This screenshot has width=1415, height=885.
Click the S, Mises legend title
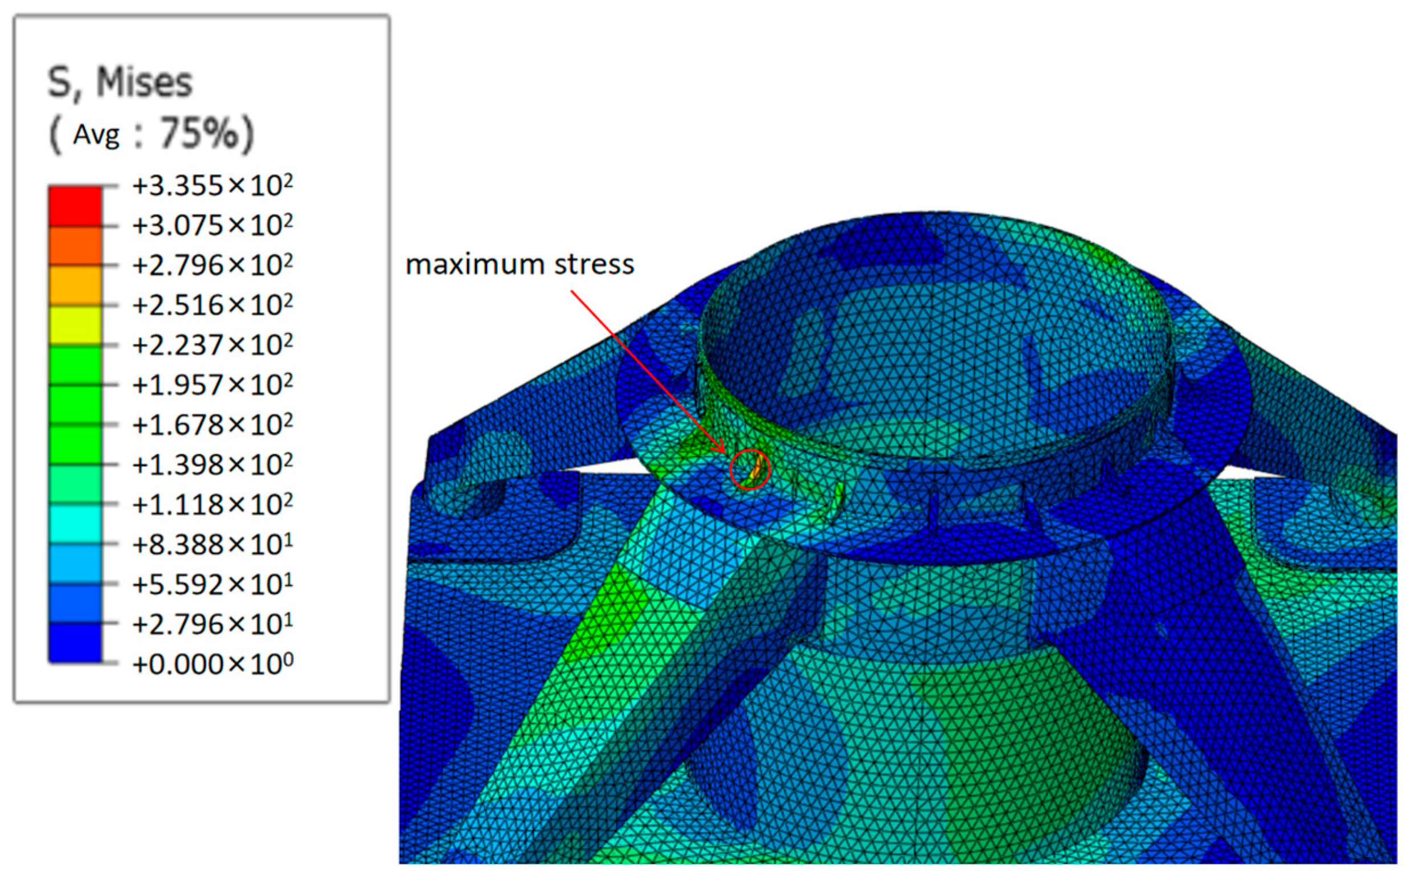120,82
